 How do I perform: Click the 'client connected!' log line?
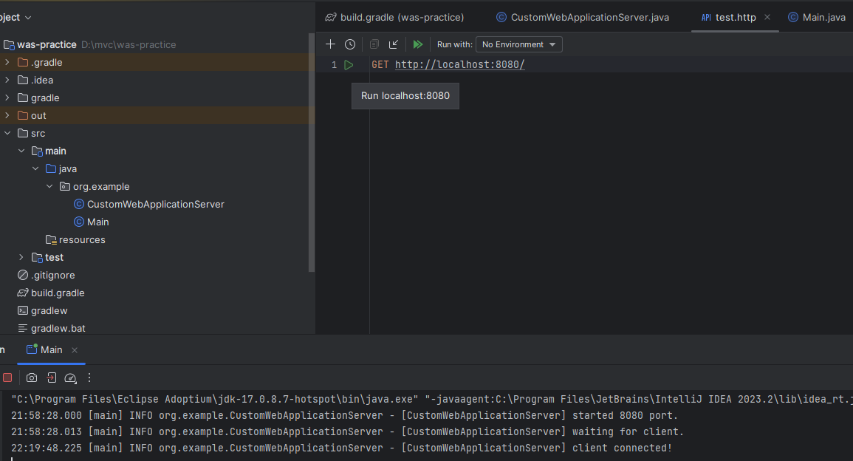[x=342, y=448]
